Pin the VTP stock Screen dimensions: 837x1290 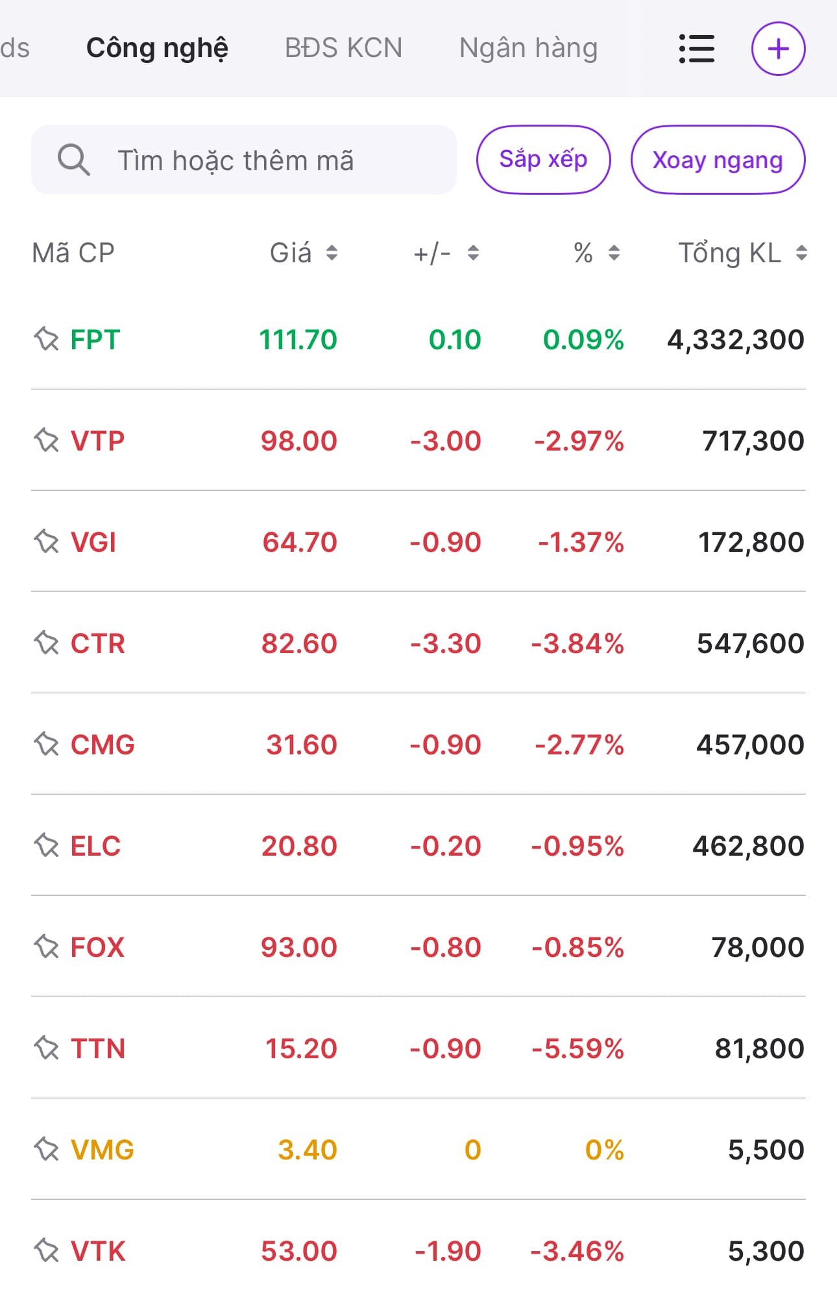tap(47, 440)
